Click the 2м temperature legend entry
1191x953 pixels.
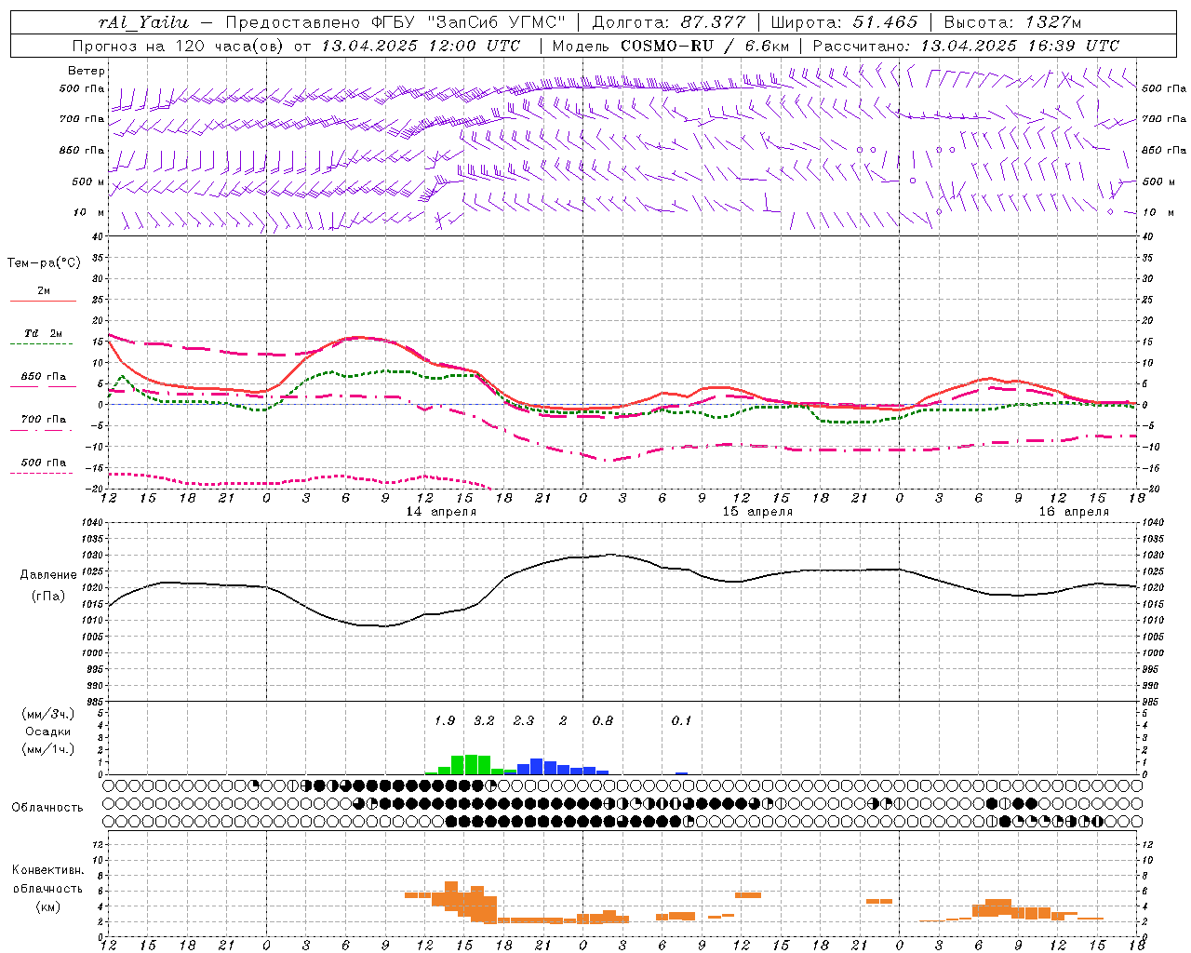tap(44, 291)
